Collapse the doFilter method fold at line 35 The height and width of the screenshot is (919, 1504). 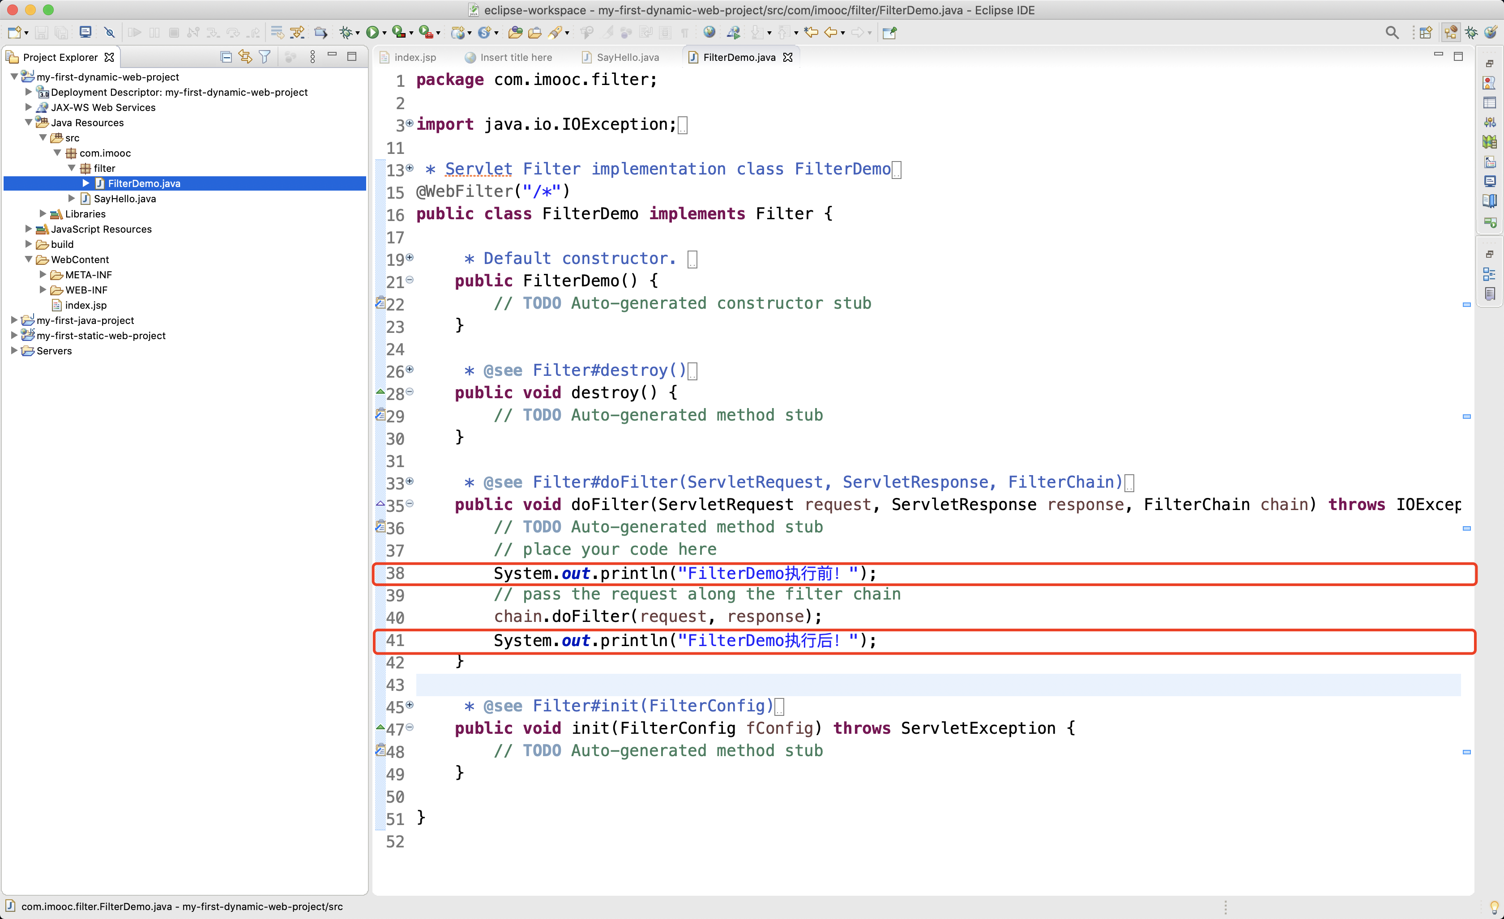(x=410, y=503)
